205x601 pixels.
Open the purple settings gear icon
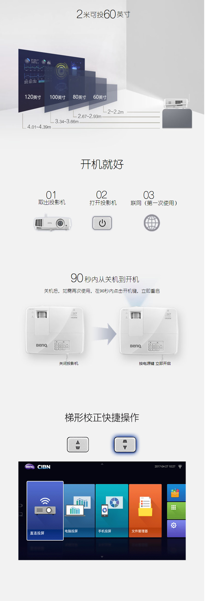(176, 528)
